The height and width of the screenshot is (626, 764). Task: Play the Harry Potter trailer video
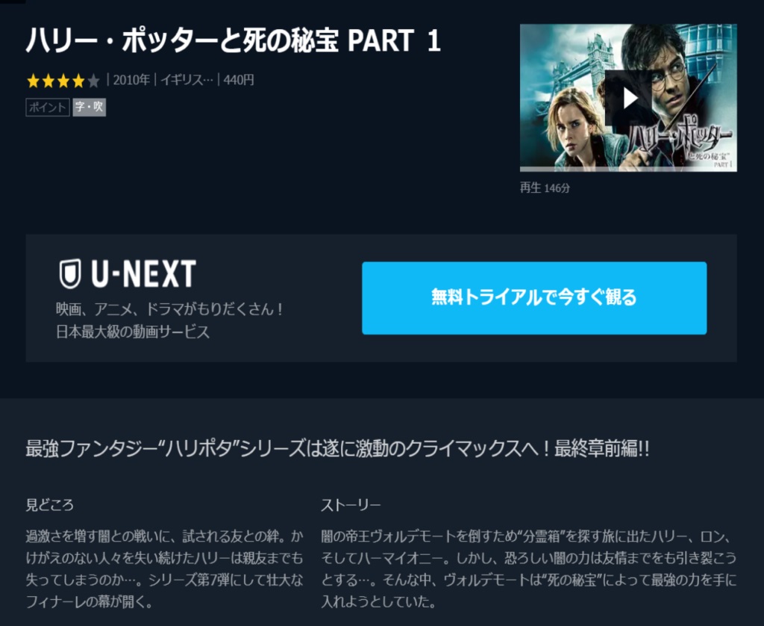point(630,98)
